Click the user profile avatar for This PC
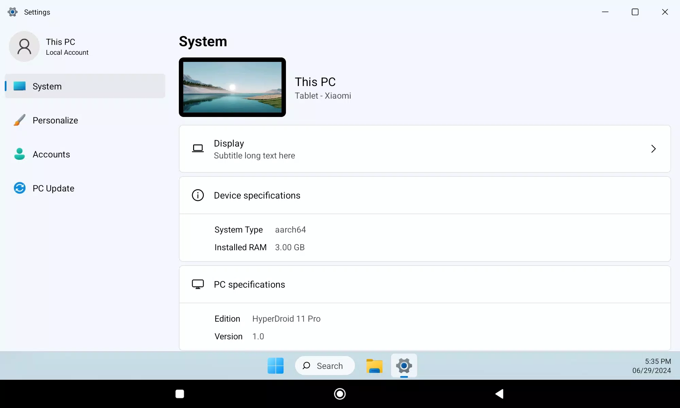The width and height of the screenshot is (680, 408). [24, 47]
